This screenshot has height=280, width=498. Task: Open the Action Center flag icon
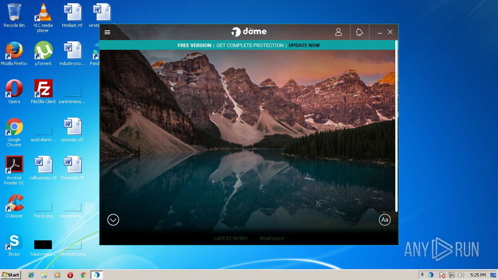click(x=442, y=275)
